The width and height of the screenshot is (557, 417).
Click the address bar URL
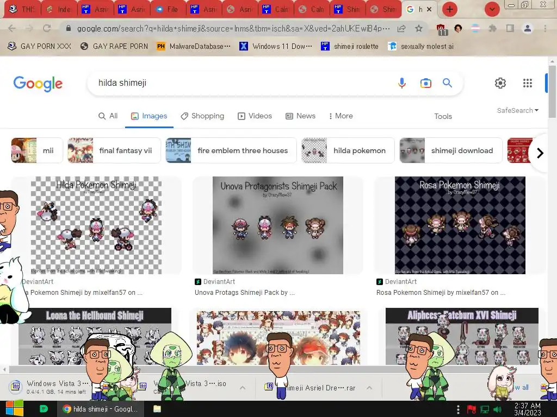coord(233,28)
